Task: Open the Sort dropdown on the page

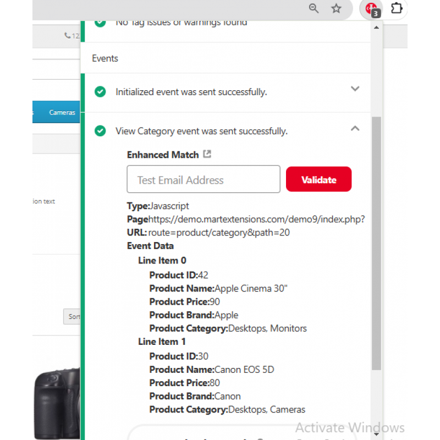Action: pos(72,317)
